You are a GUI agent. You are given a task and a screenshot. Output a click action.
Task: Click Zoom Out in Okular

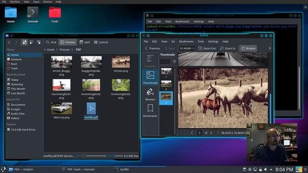click(x=207, y=48)
